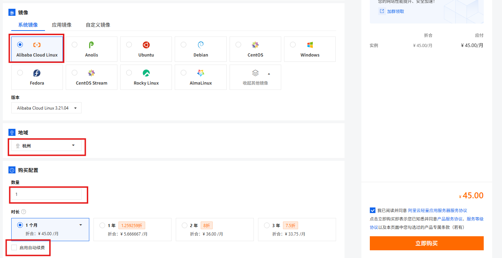Screen dimensions: 502x258
Task: Click the 应付 column header
Action: point(479,35)
